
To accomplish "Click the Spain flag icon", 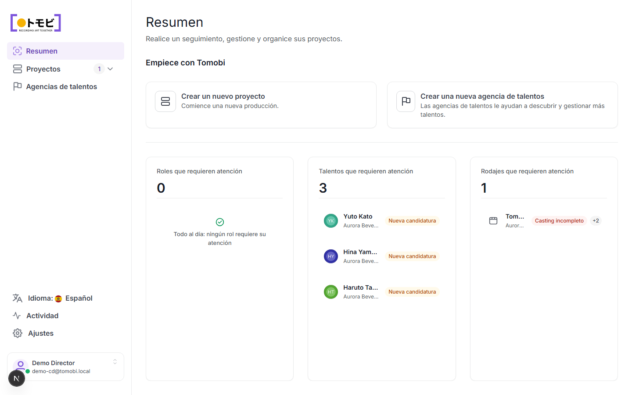I will pyautogui.click(x=58, y=299).
